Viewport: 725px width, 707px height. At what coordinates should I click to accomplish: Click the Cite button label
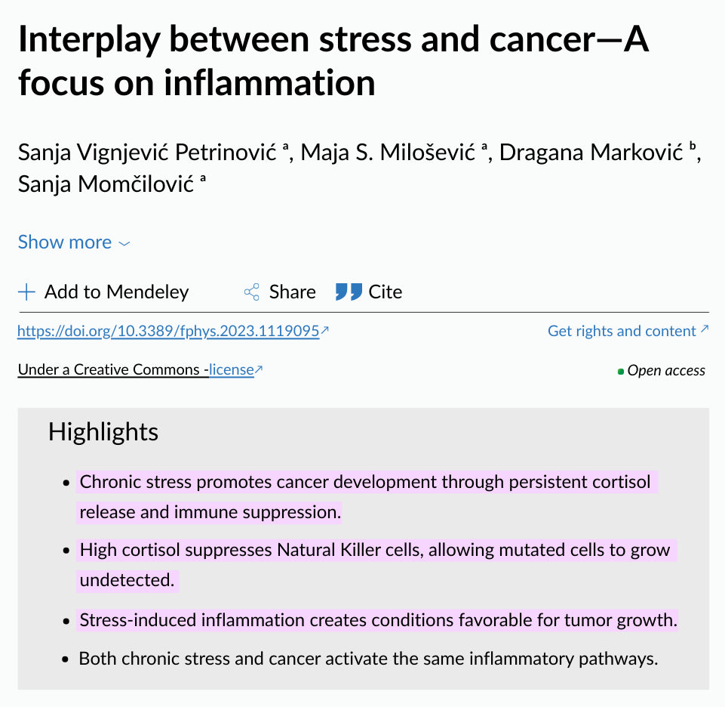pyautogui.click(x=386, y=292)
